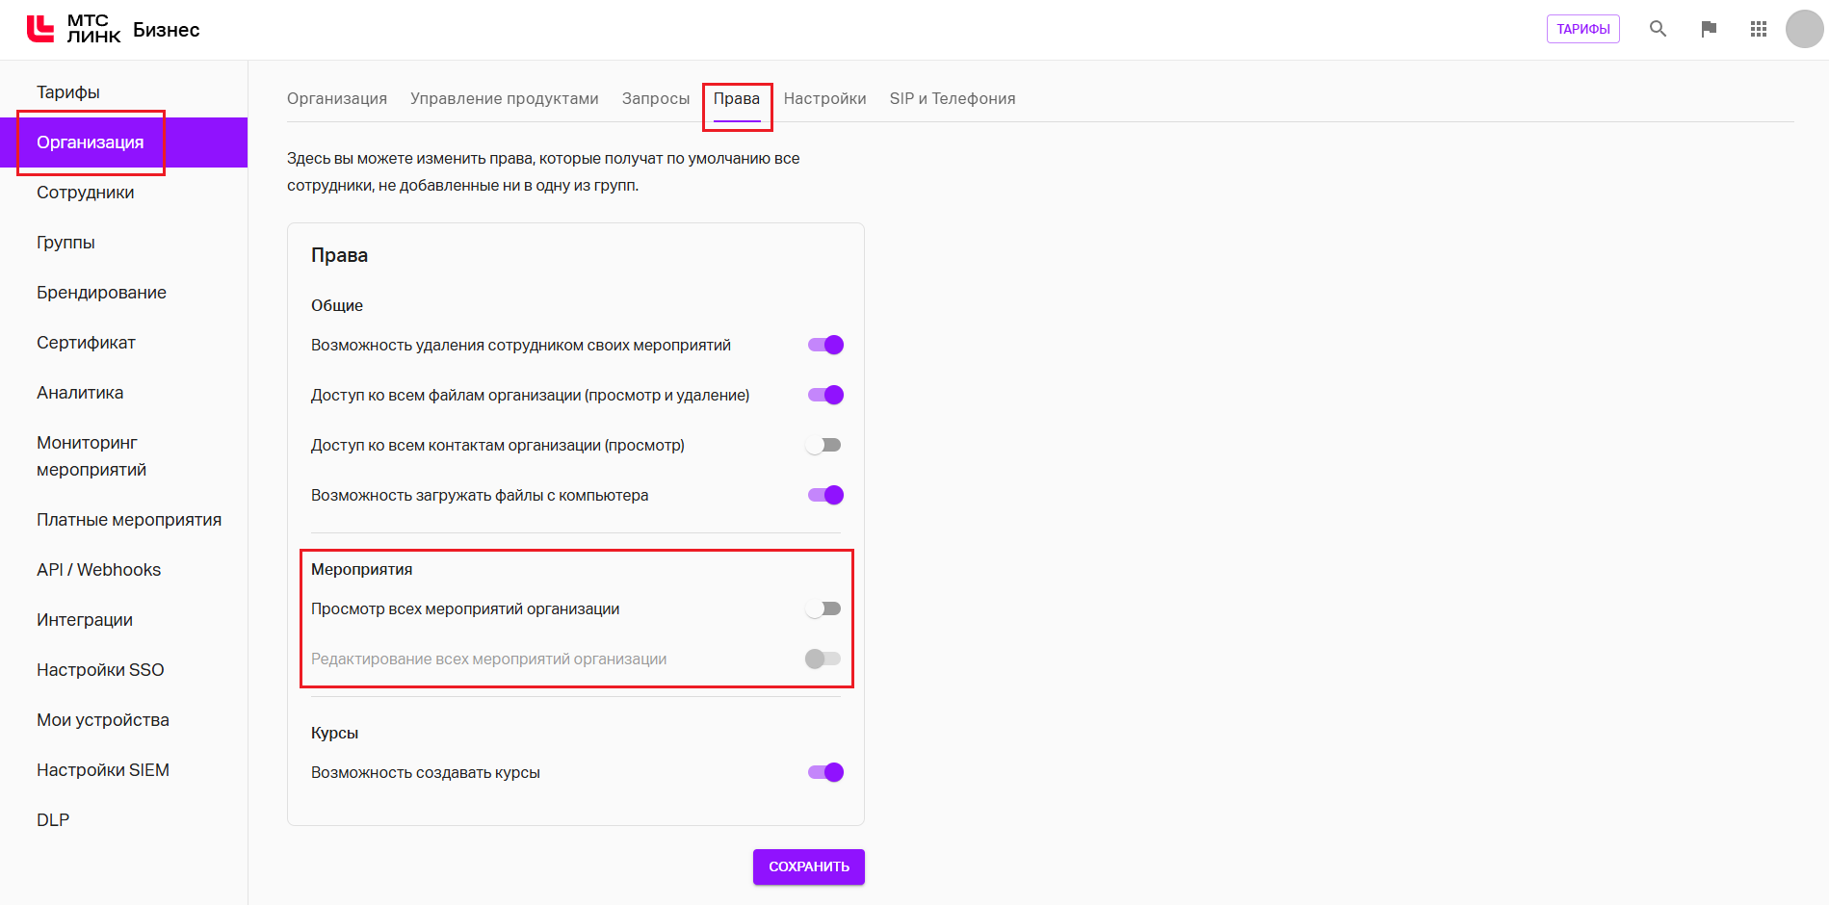The image size is (1829, 905).
Task: Open the API / Webhooks section
Action: point(98,570)
